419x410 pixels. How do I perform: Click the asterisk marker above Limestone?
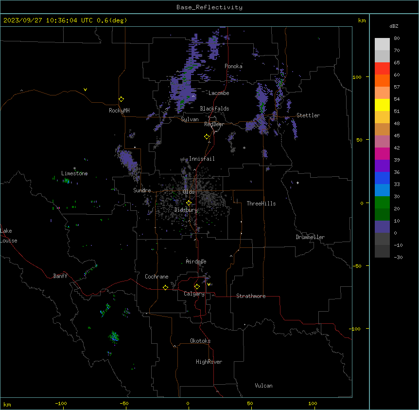click(74, 168)
